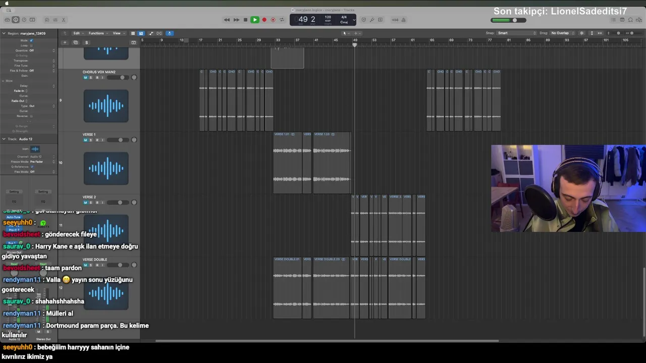Screen dimensions: 646x363
Task: Open the Loop Browser button
Action: pos(631,20)
